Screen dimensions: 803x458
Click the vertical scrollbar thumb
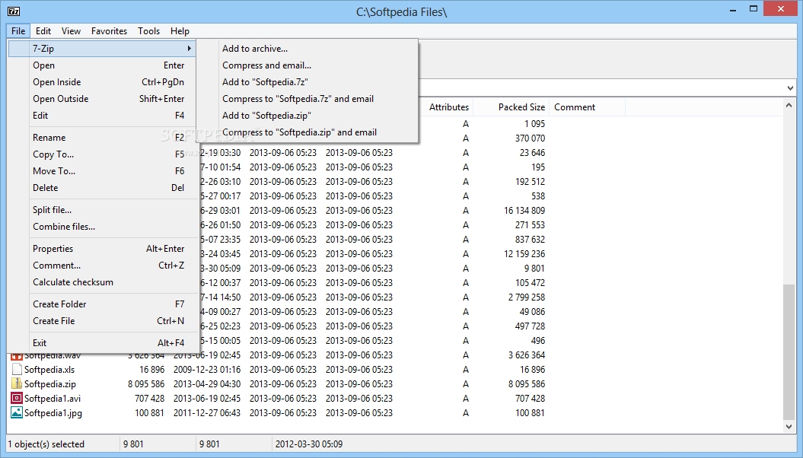[x=789, y=352]
